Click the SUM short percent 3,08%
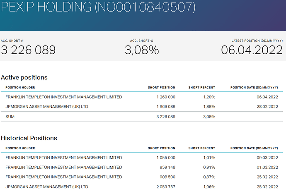This screenshot has width=286, height=194. click(209, 117)
